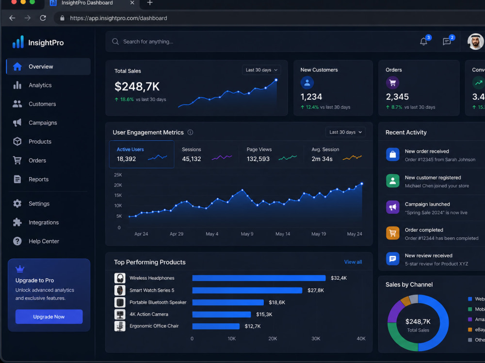Click the info icon beside User Engagement Metrics
Screen dimensions: 485x363
click(x=190, y=132)
